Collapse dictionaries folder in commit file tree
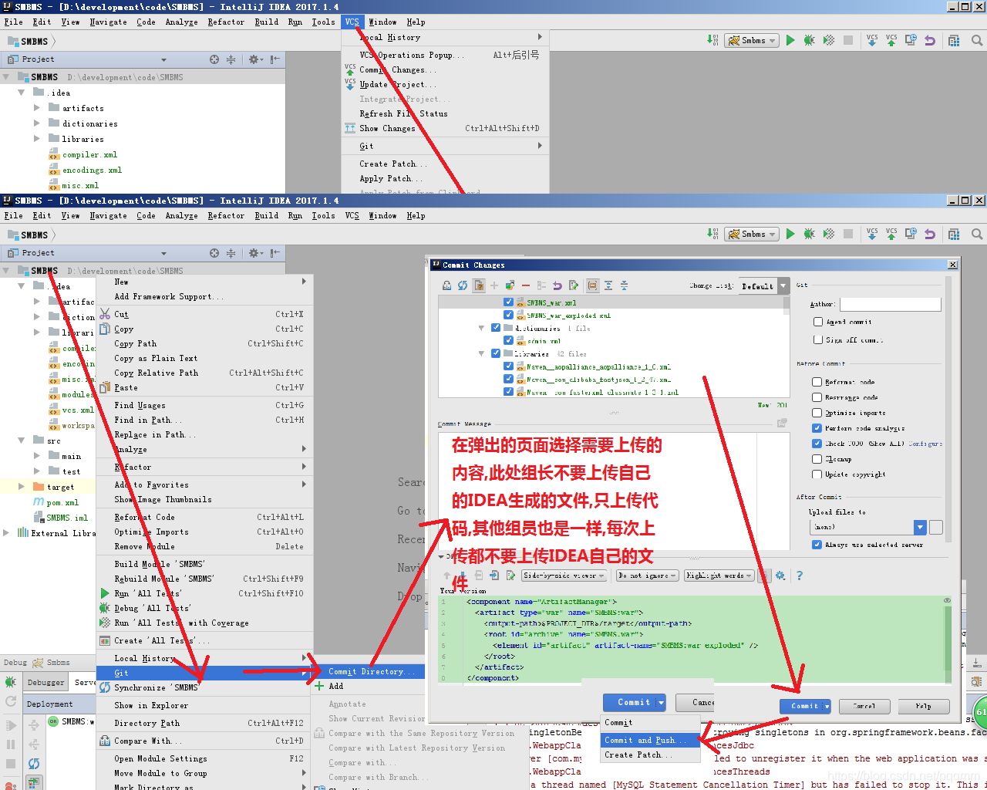Viewport: 987px width, 790px height. [x=481, y=328]
